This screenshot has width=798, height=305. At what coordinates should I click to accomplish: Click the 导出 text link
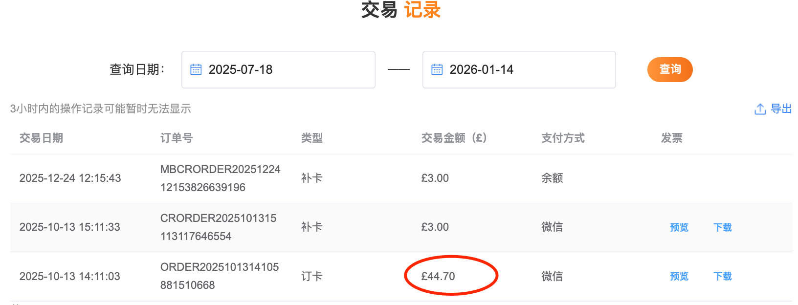click(x=781, y=109)
